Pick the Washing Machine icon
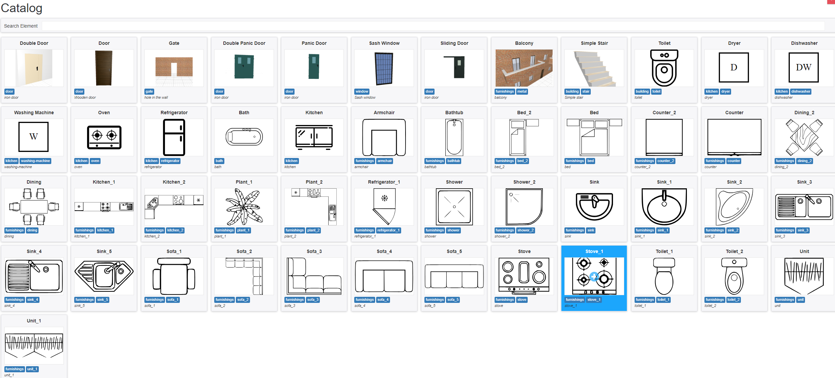This screenshot has width=835, height=378. point(34,137)
